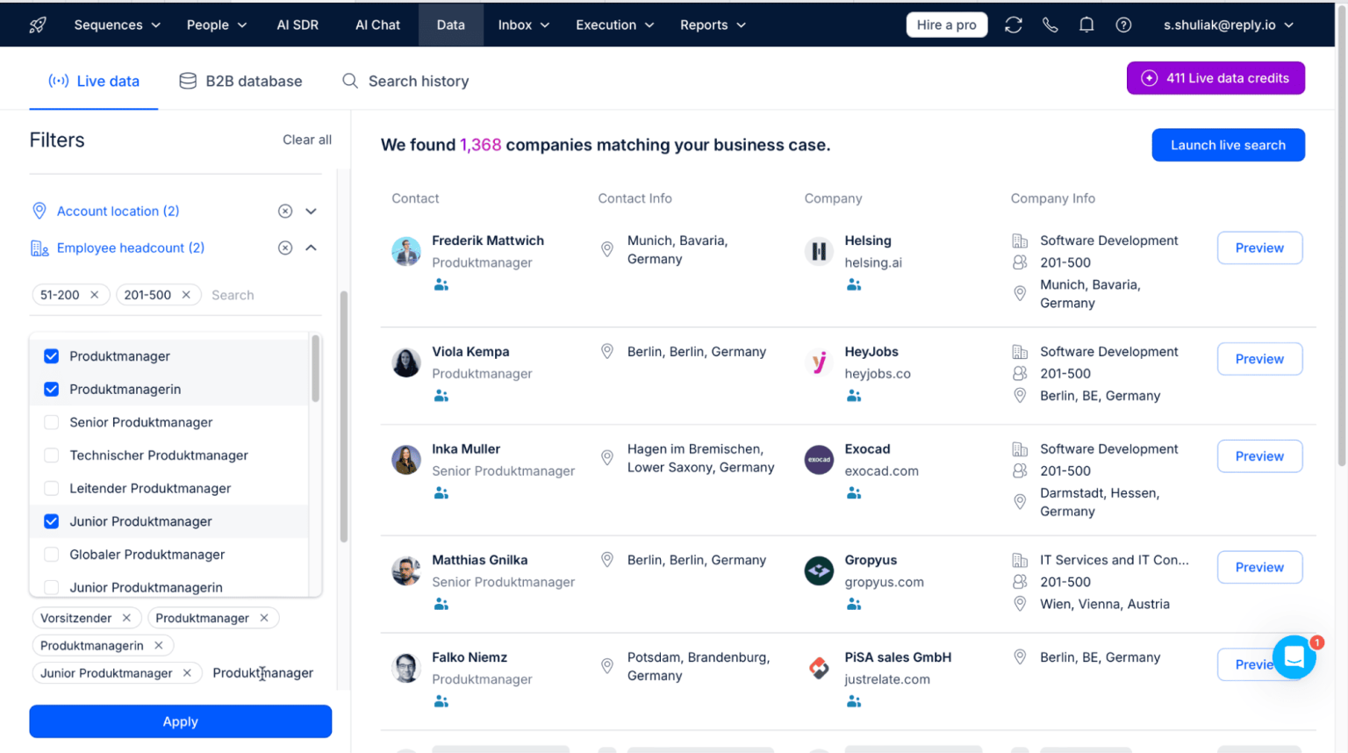Switch to the B2B database tab
1348x753 pixels.
[240, 81]
